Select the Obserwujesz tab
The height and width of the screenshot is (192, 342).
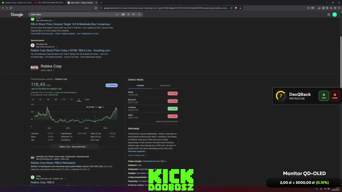(165, 86)
